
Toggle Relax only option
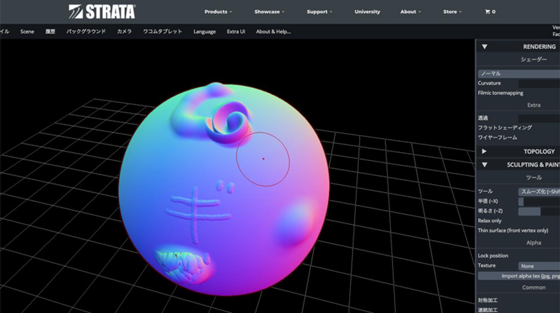point(490,221)
